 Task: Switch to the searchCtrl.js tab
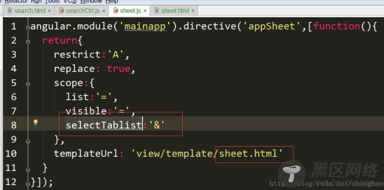(x=83, y=11)
